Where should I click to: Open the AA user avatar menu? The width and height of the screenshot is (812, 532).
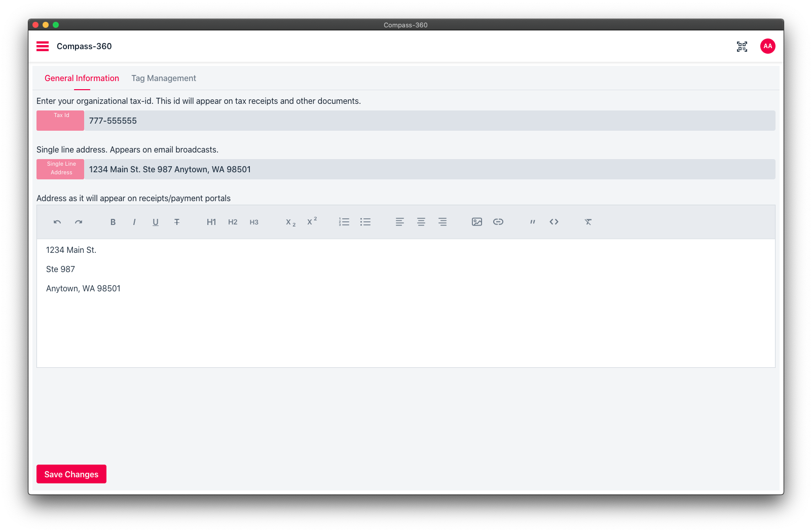768,46
